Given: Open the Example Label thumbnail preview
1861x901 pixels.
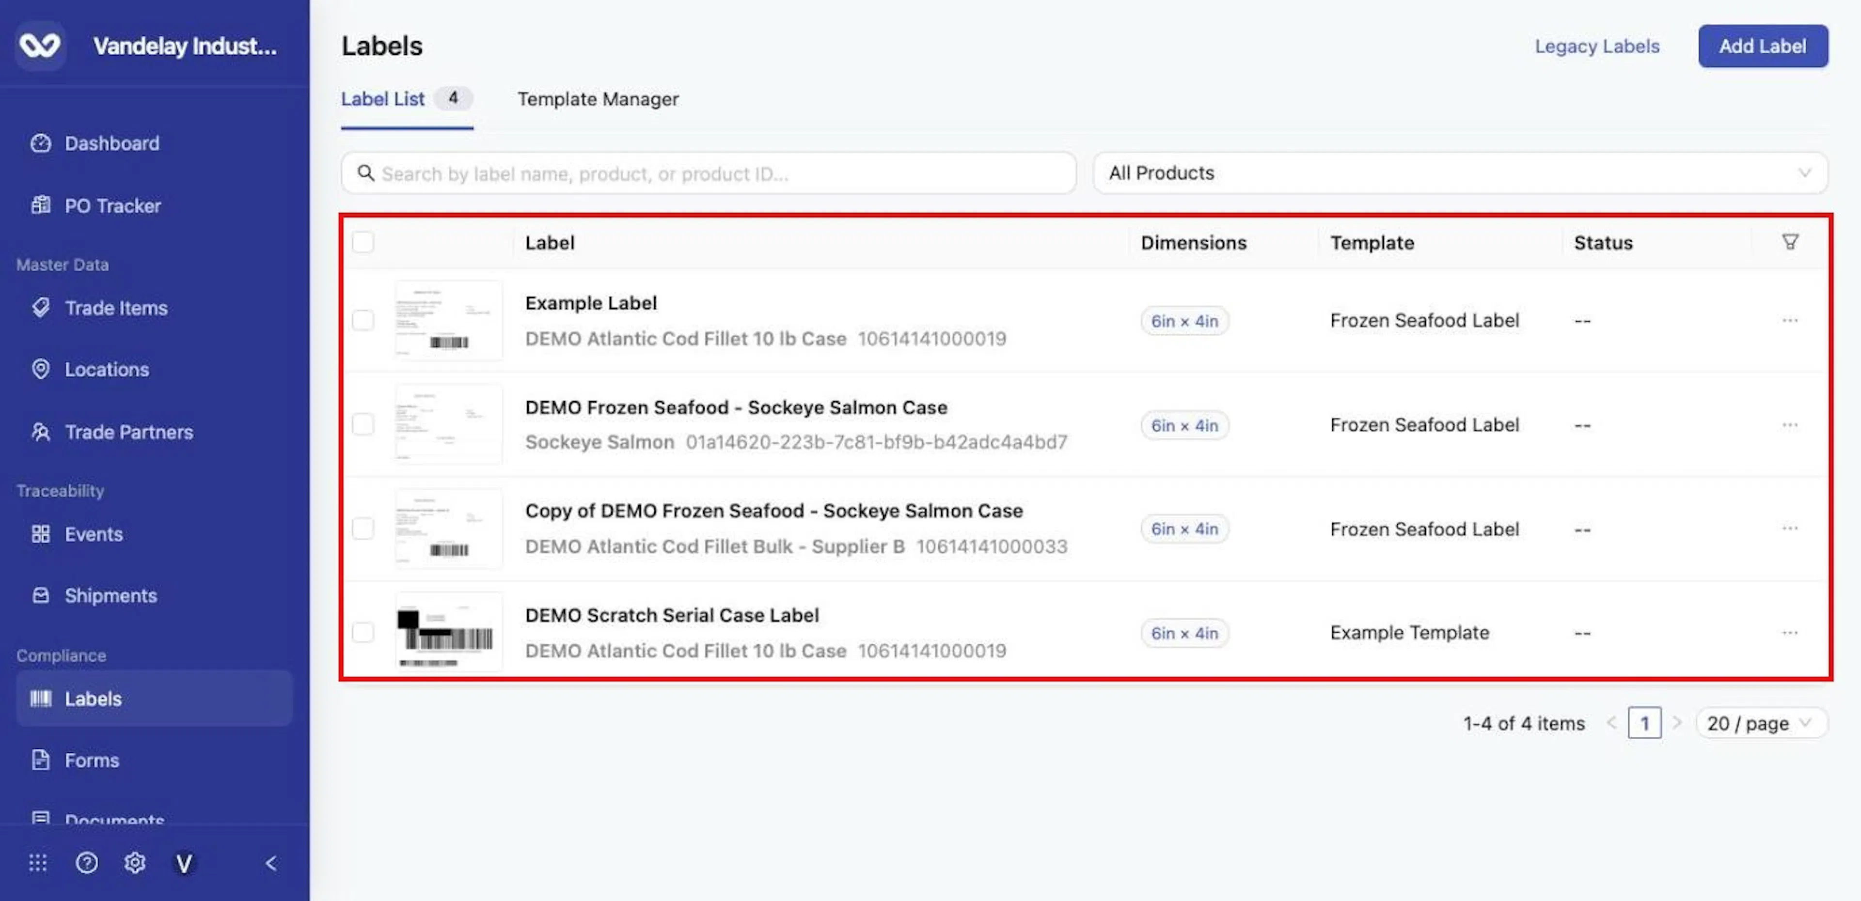Looking at the screenshot, I should pyautogui.click(x=449, y=320).
